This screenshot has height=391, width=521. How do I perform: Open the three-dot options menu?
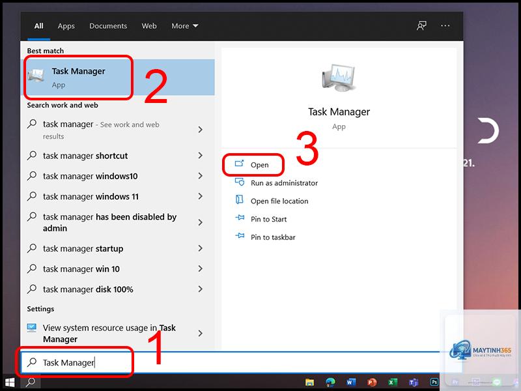click(x=445, y=25)
